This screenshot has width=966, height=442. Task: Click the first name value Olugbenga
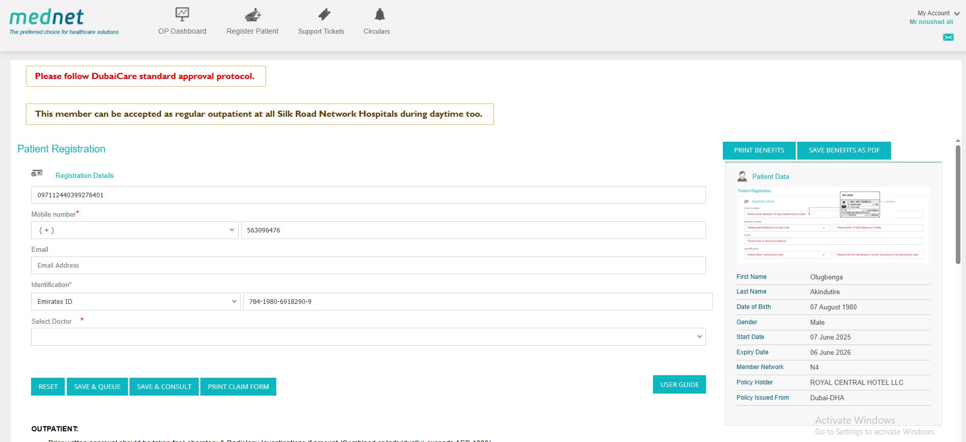[826, 277]
